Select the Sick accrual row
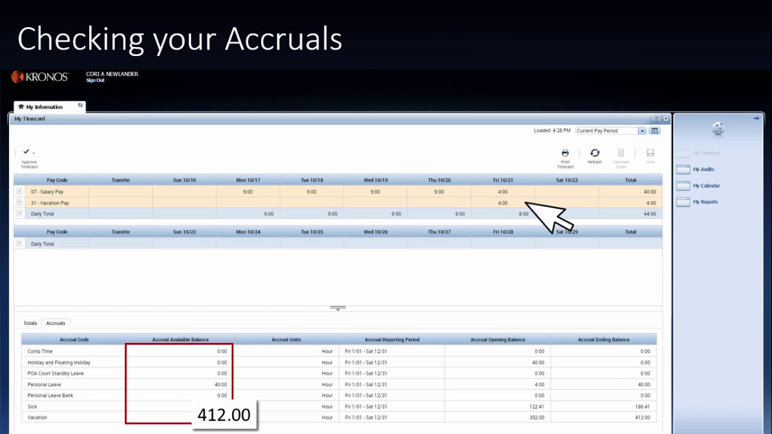Screen dimensions: 772x434 tap(339, 406)
